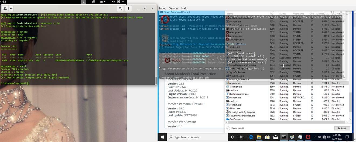Click the volume icon in the top bar
Viewport: 356px width, 142px height.
pos(113,2)
